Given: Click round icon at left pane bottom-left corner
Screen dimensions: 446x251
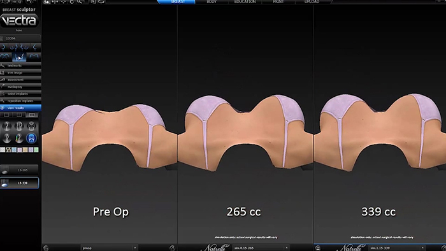Looking at the screenshot, I should tap(46, 248).
